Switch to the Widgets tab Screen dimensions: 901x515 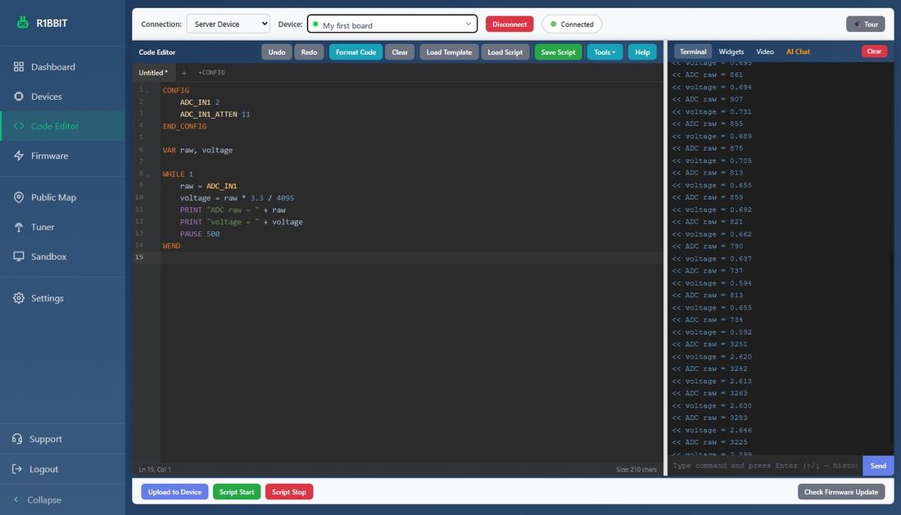(x=731, y=52)
